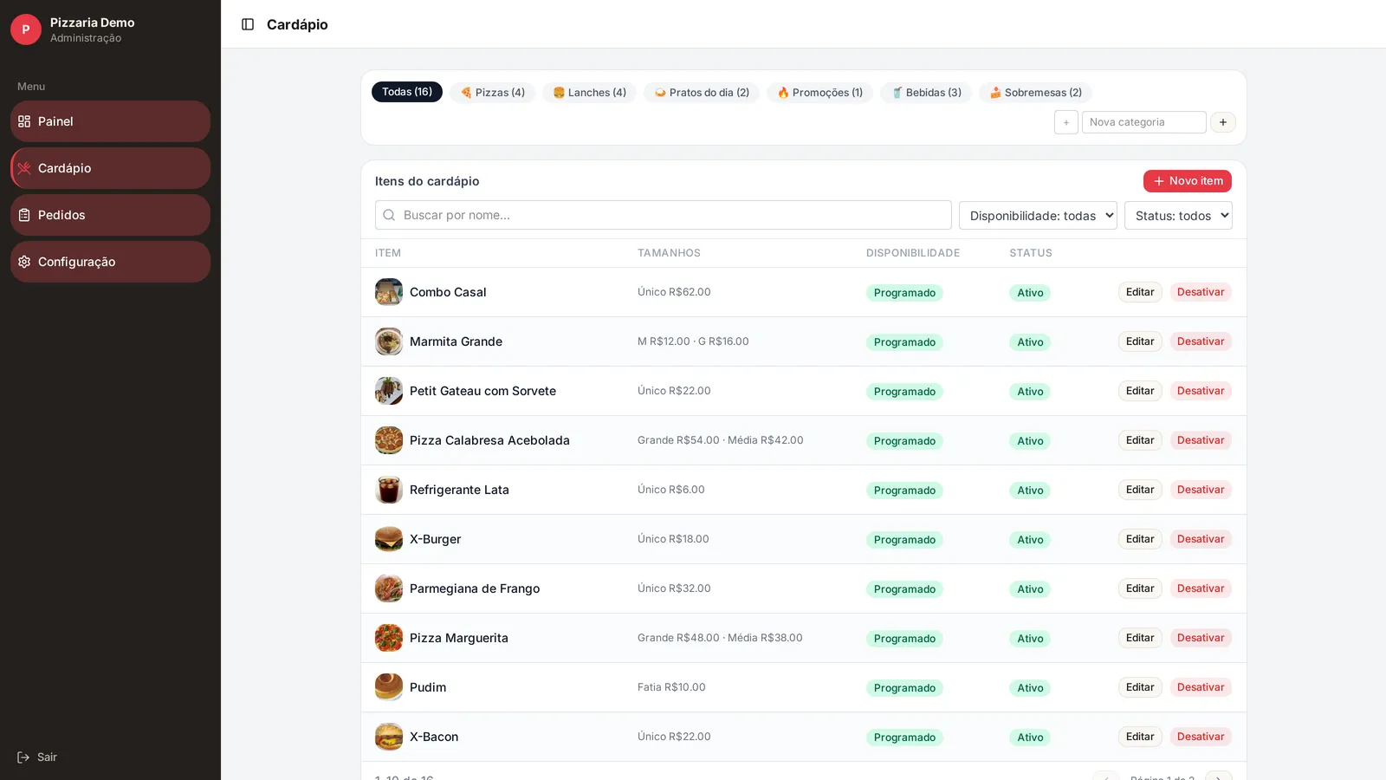Open the Disponibilidade filter dropdown
The width and height of the screenshot is (1386, 780).
point(1038,216)
